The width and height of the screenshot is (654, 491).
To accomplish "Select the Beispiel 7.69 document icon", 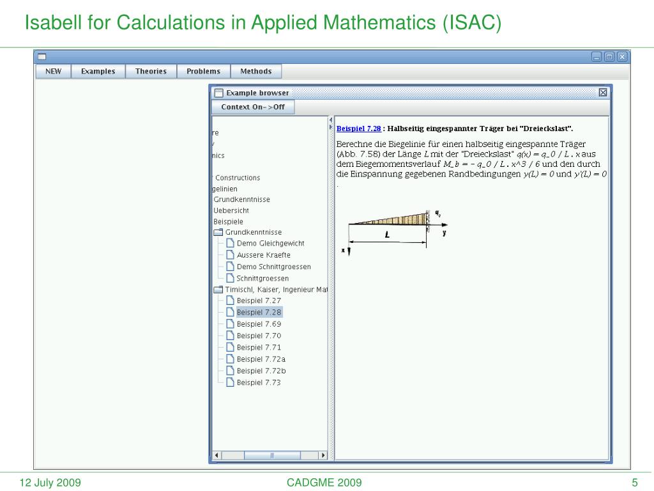I will point(230,323).
